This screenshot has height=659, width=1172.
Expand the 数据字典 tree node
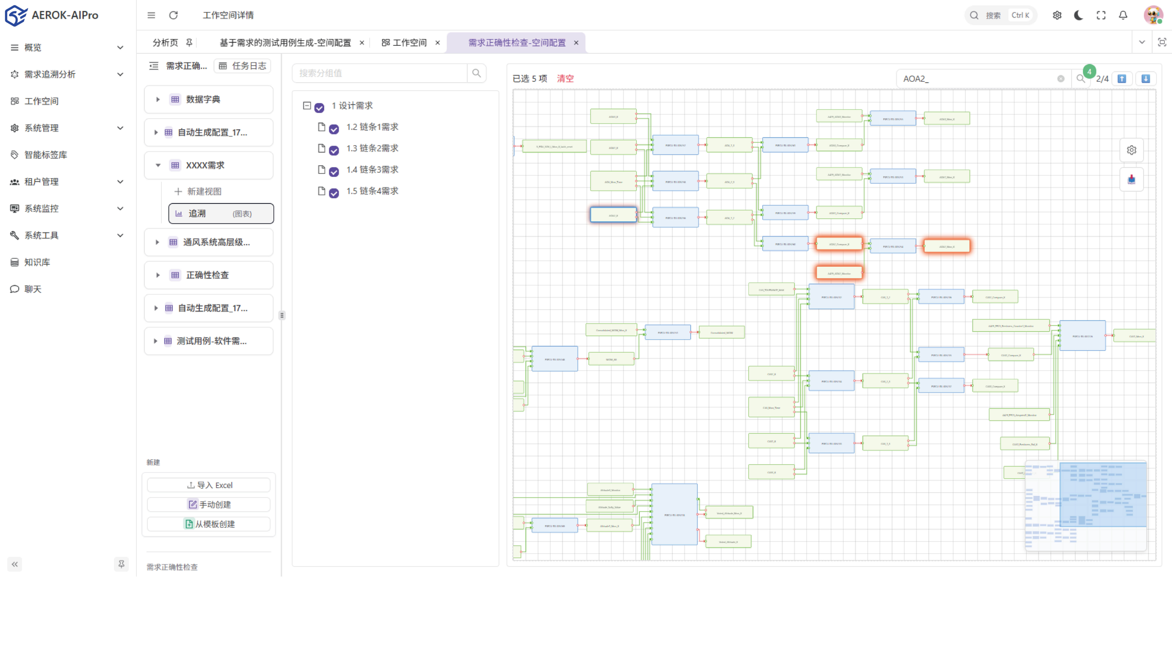[158, 99]
